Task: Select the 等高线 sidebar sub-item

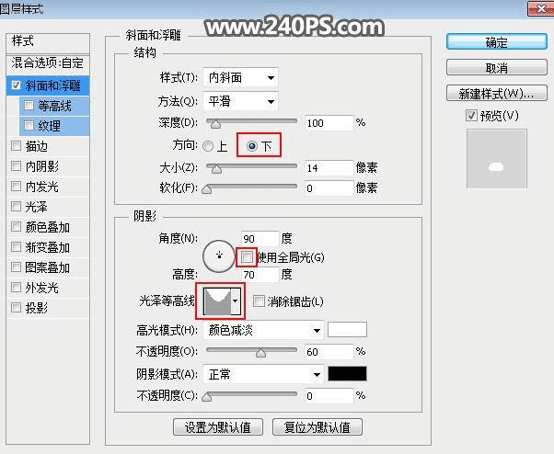Action: click(54, 106)
